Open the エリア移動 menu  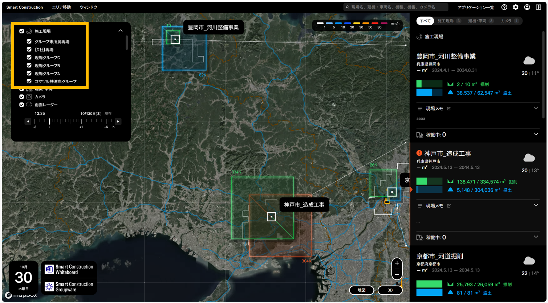61,7
